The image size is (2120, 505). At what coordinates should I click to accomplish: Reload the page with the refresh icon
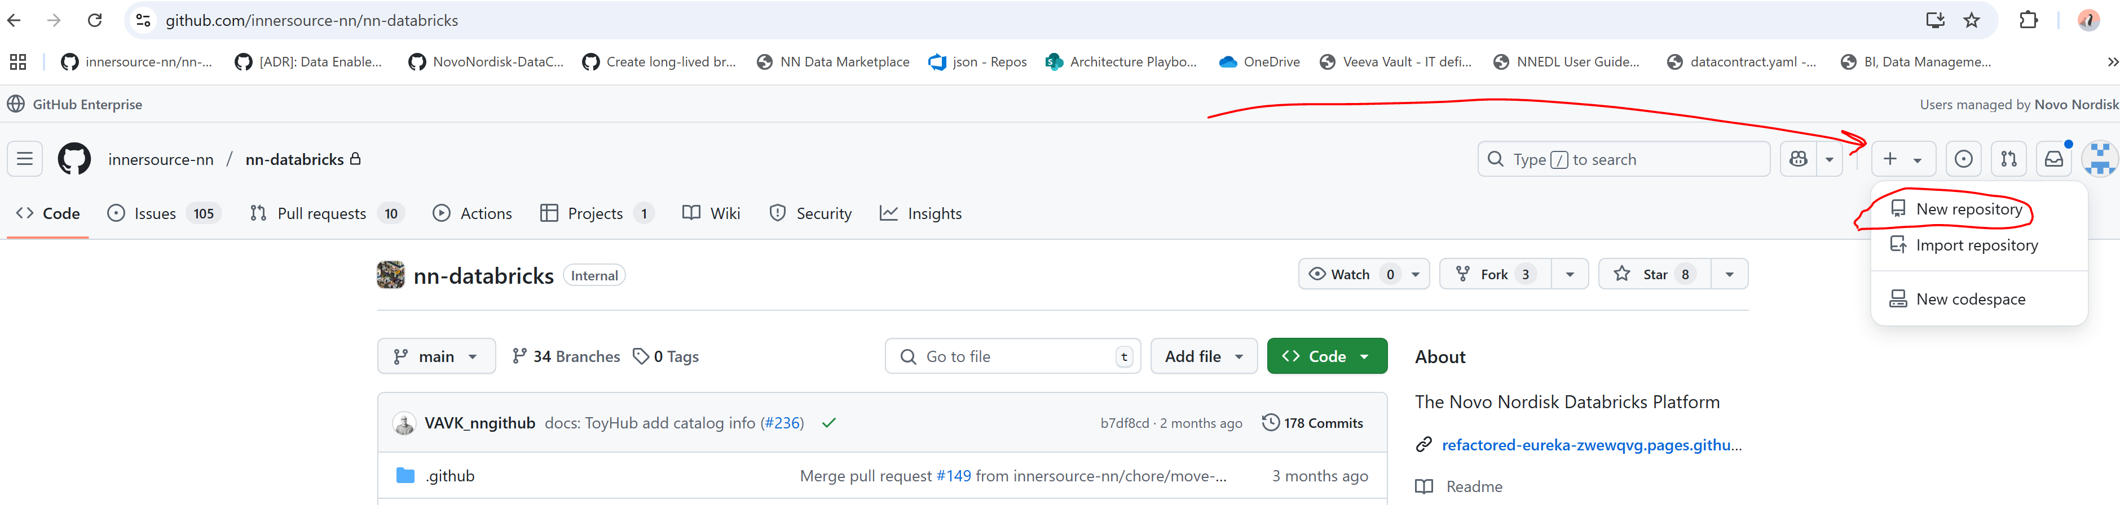tap(95, 20)
